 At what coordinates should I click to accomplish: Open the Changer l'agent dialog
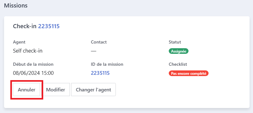tap(93, 90)
